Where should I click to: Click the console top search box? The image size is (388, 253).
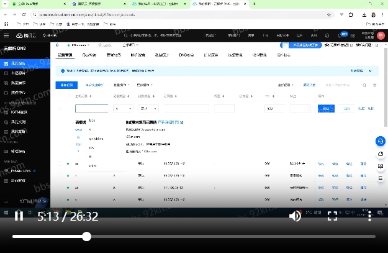pos(156,35)
